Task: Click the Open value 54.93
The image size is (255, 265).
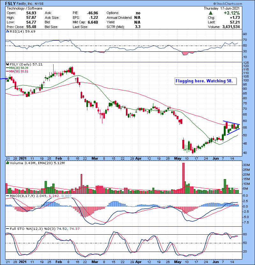Action: coord(31,13)
